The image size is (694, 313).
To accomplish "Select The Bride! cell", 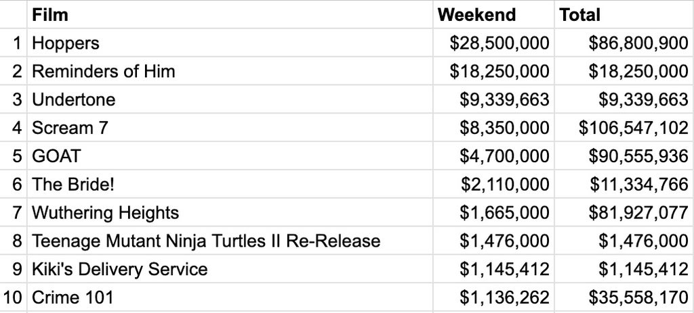I will click(x=230, y=184).
